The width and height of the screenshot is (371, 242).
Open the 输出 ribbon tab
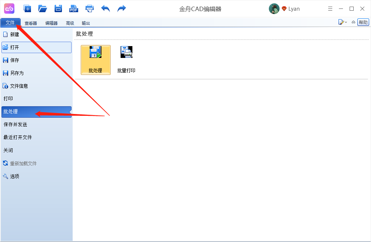click(x=86, y=23)
